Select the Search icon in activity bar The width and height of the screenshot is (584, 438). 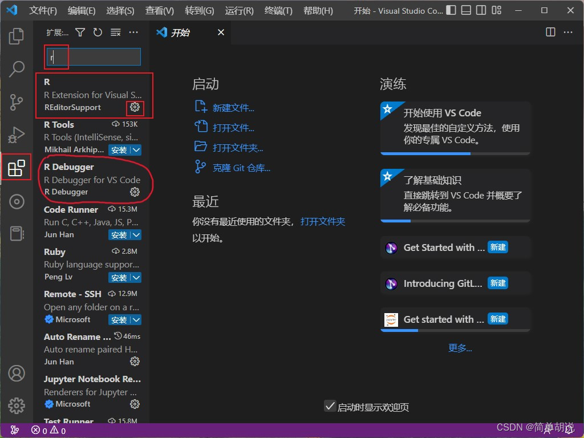(16, 68)
